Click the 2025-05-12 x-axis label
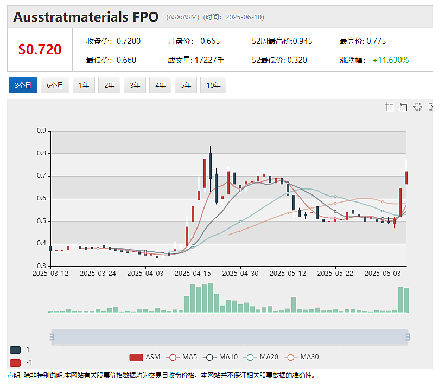 [x=288, y=273]
